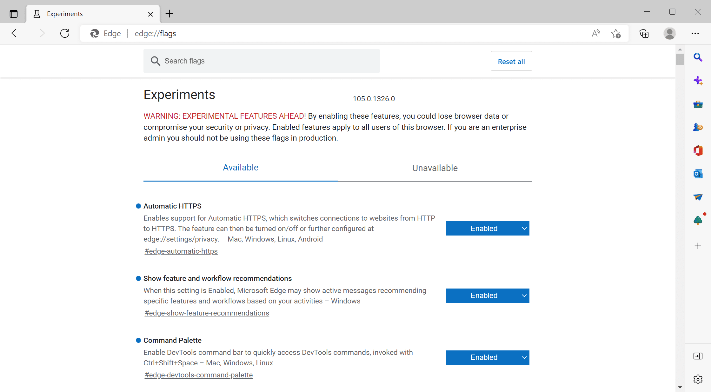Toggle vertical tabs action menu icon
This screenshot has width=711, height=392.
coord(14,14)
